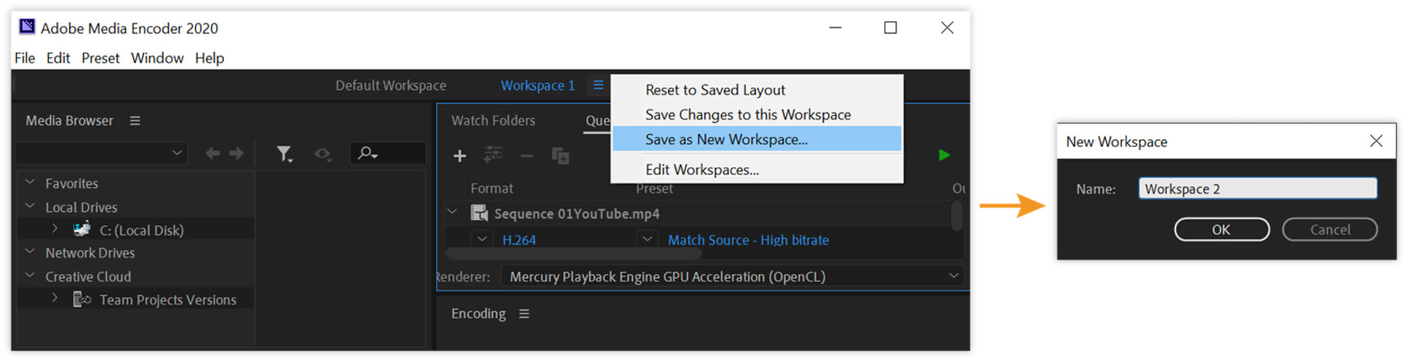Start the queue with green play button
Viewport: 1408px width, 363px height.
coord(945,155)
